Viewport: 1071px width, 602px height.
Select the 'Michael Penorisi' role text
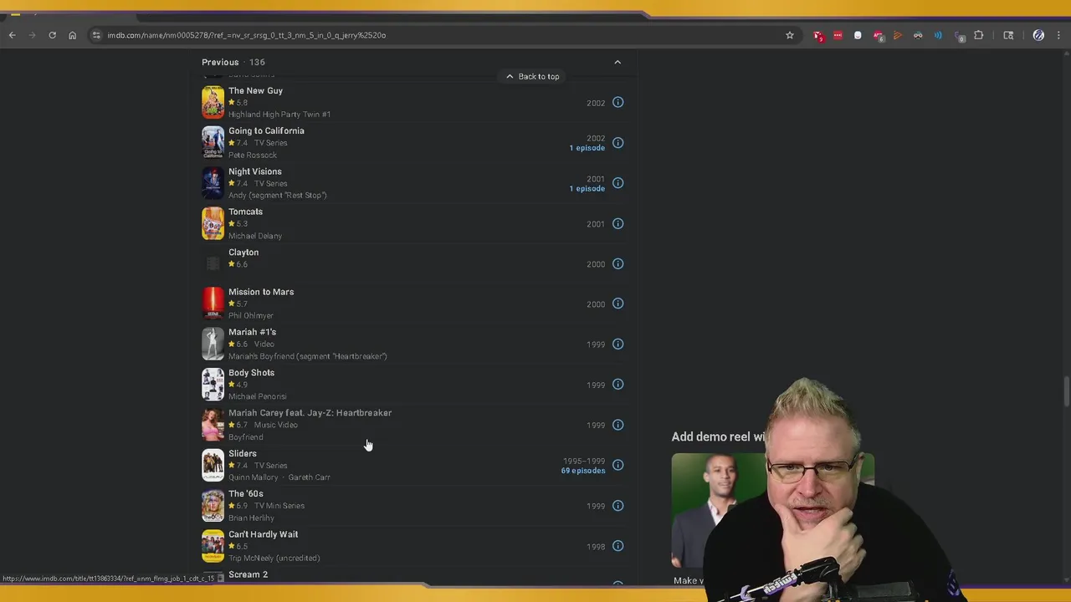[x=258, y=396]
